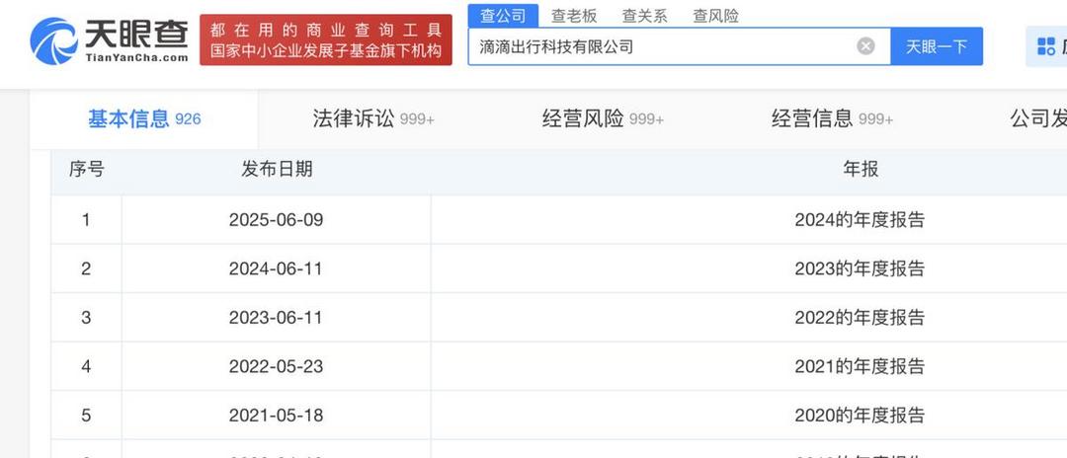Open the 2021的年度报告 entry

pyautogui.click(x=860, y=367)
